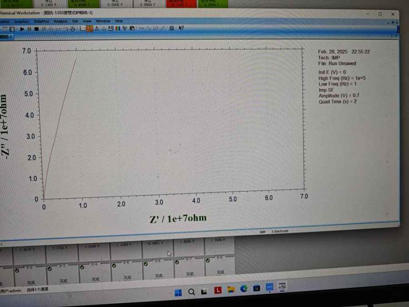Open the Window menu
This screenshot has height=307, width=409.
(x=103, y=21)
